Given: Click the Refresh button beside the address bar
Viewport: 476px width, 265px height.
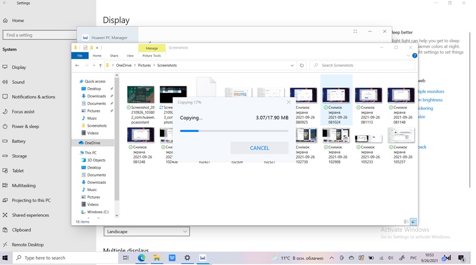Looking at the screenshot, I should tap(301, 65).
